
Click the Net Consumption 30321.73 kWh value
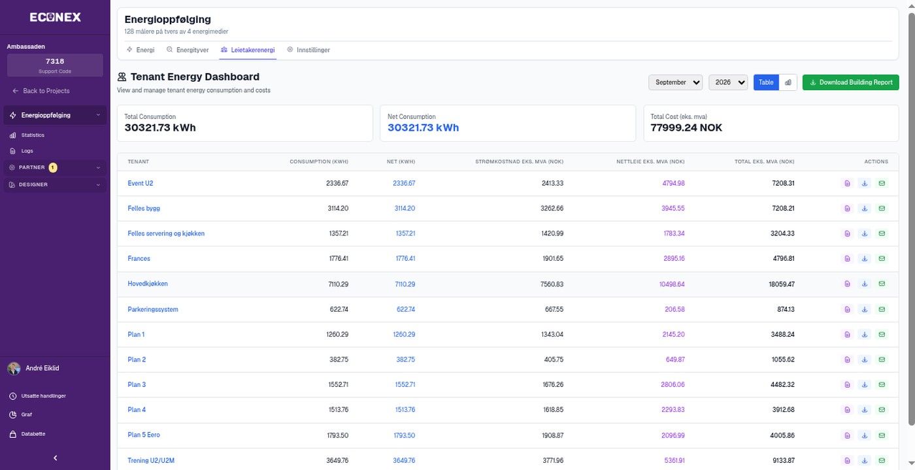423,128
